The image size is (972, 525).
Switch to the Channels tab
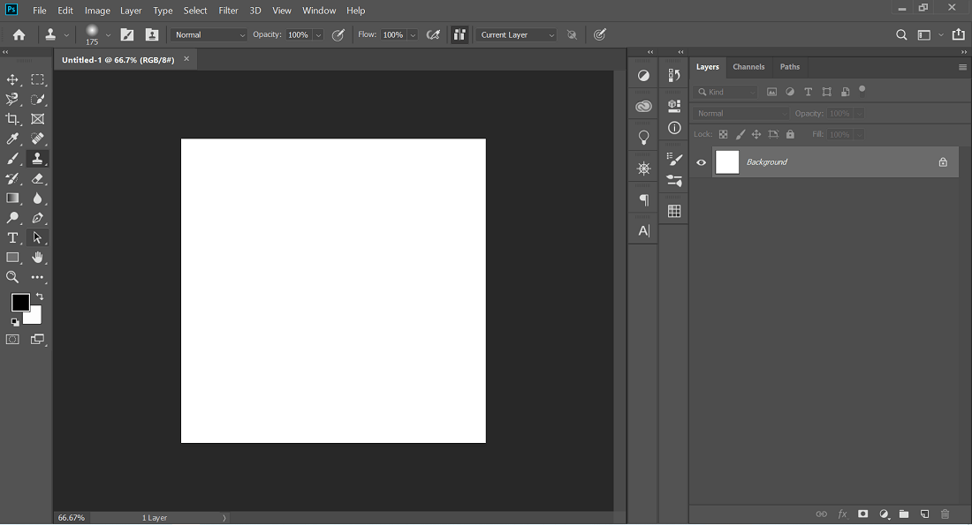point(748,66)
